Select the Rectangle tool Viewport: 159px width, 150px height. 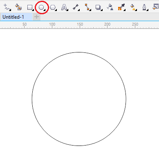[30, 7]
